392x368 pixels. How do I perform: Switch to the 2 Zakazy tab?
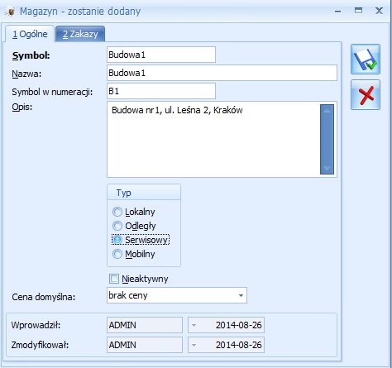(x=80, y=34)
